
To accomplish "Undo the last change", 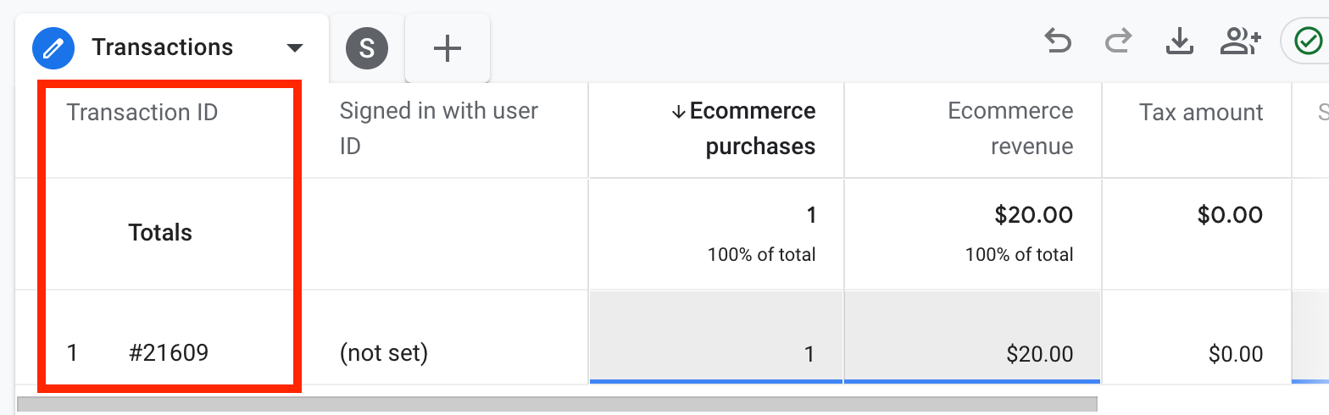I will (1057, 41).
